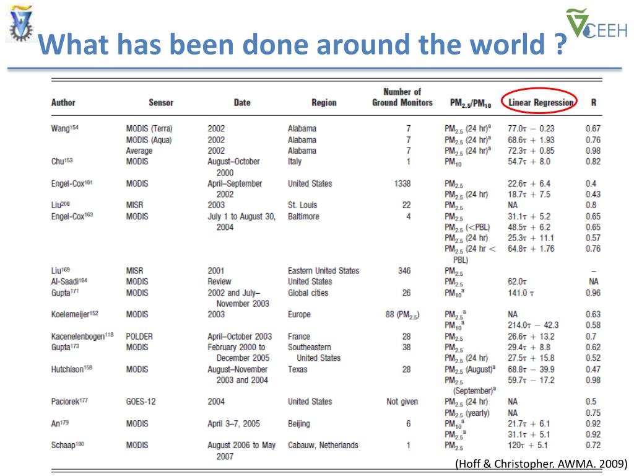Click regression '214.0τ − 42.3'
634x476 pixels.
click(533, 325)
